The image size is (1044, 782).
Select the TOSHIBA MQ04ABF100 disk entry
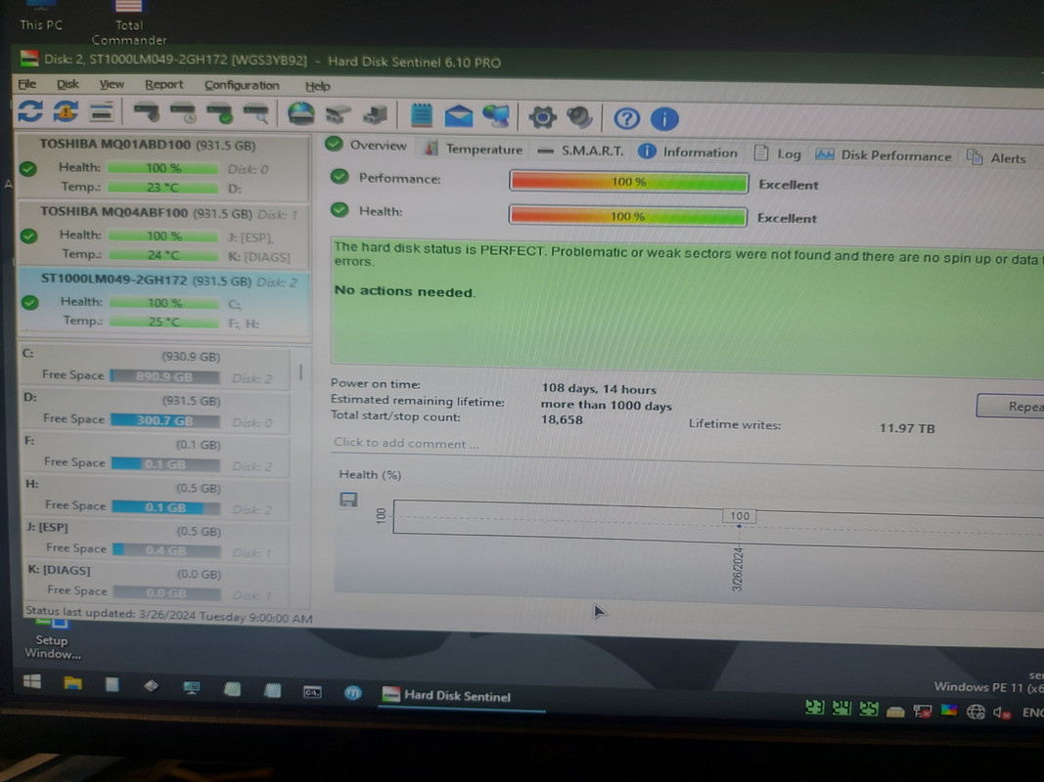163,234
